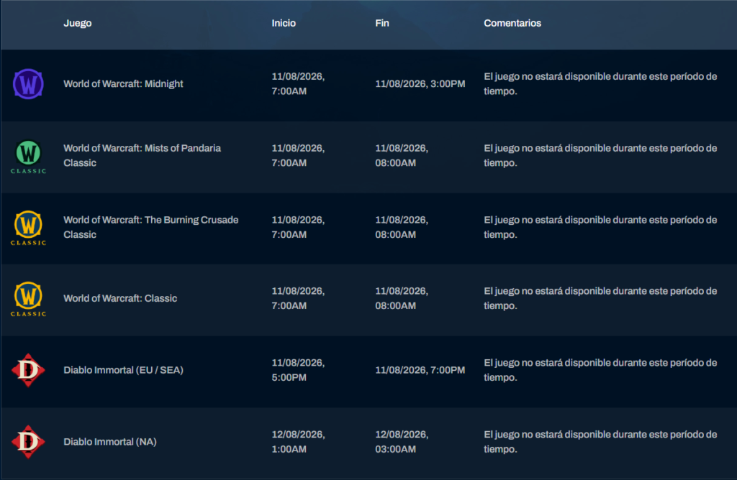
Task: Click the Diablo Immortal (EU / SEA) name
Action: tap(123, 370)
